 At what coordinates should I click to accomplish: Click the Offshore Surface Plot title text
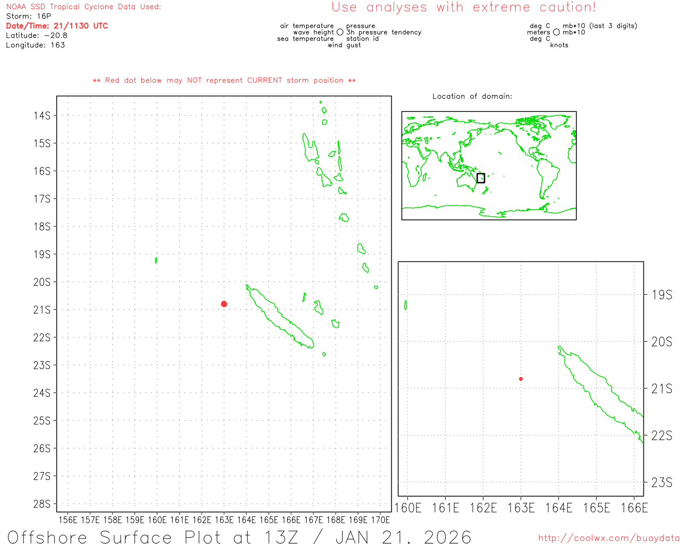coord(239,537)
